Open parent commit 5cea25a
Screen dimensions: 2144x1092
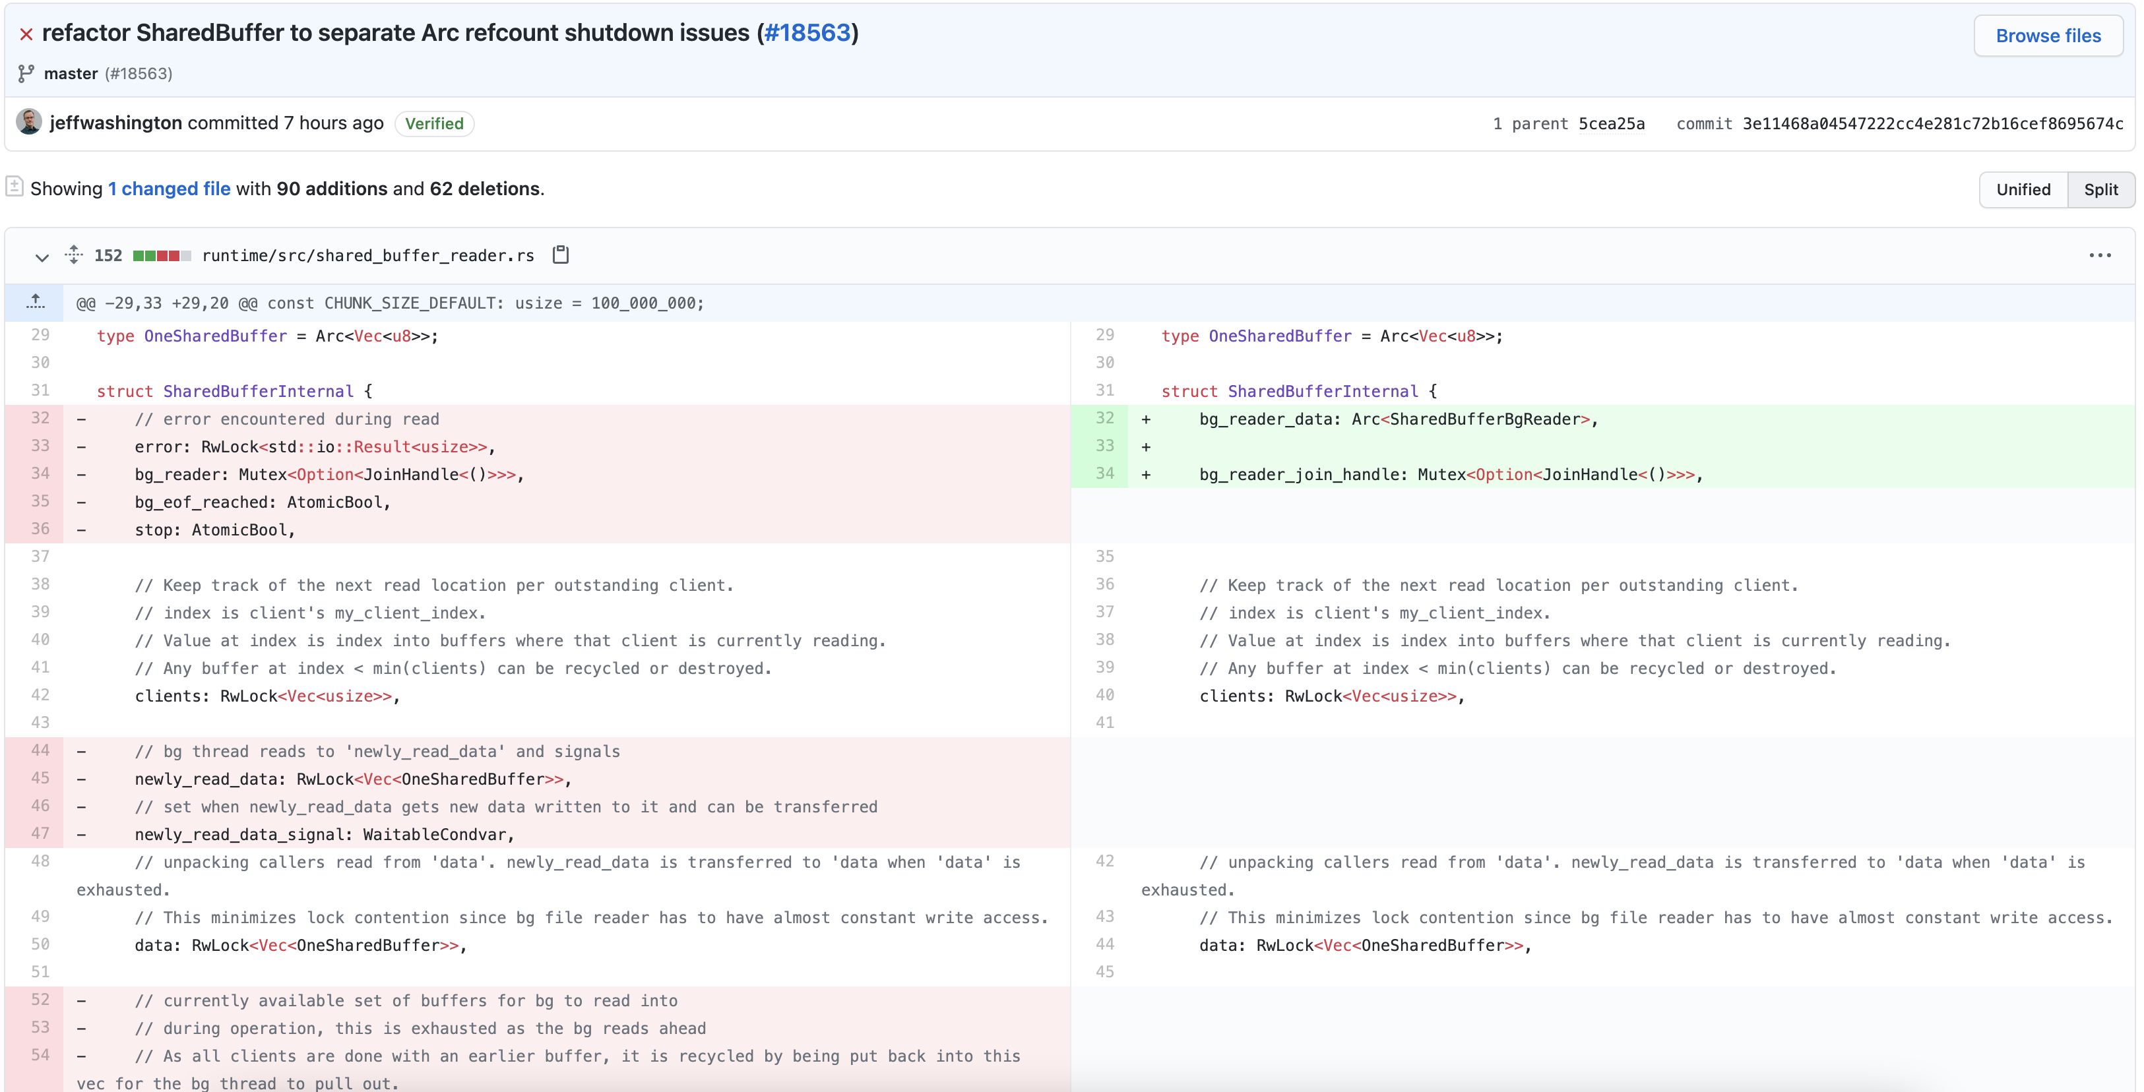click(x=1610, y=124)
